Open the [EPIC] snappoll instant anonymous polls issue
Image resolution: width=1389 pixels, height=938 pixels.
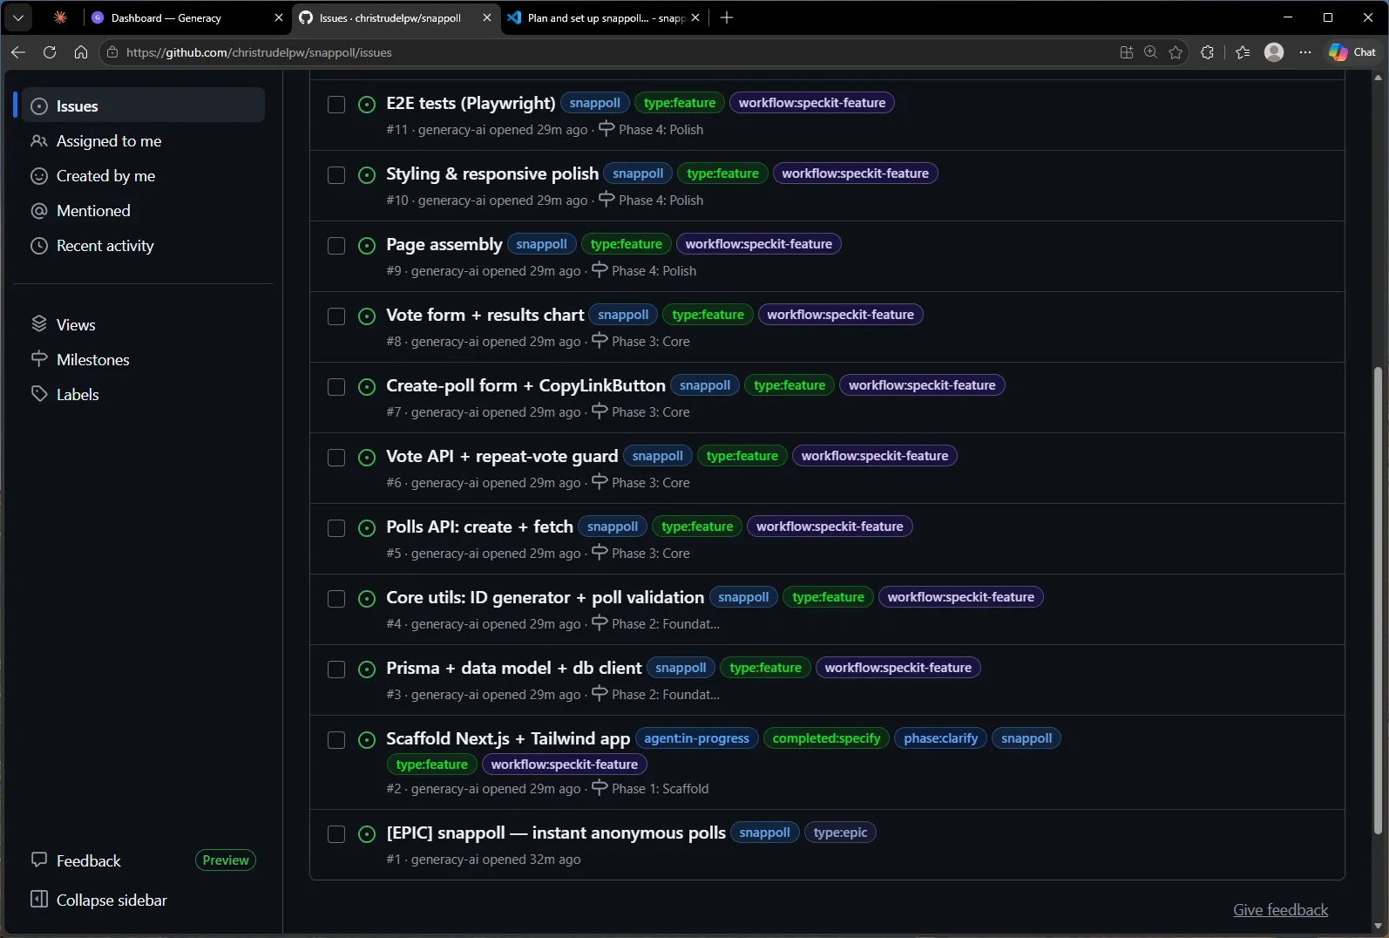556,833
